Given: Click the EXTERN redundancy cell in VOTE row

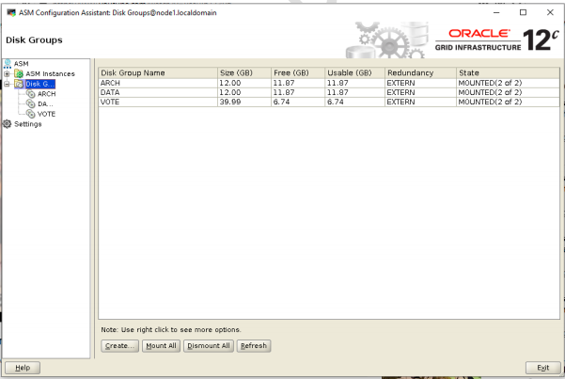Looking at the screenshot, I should click(x=420, y=102).
